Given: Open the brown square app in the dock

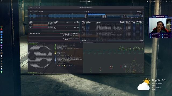Looking at the screenshot, I should [1, 53].
